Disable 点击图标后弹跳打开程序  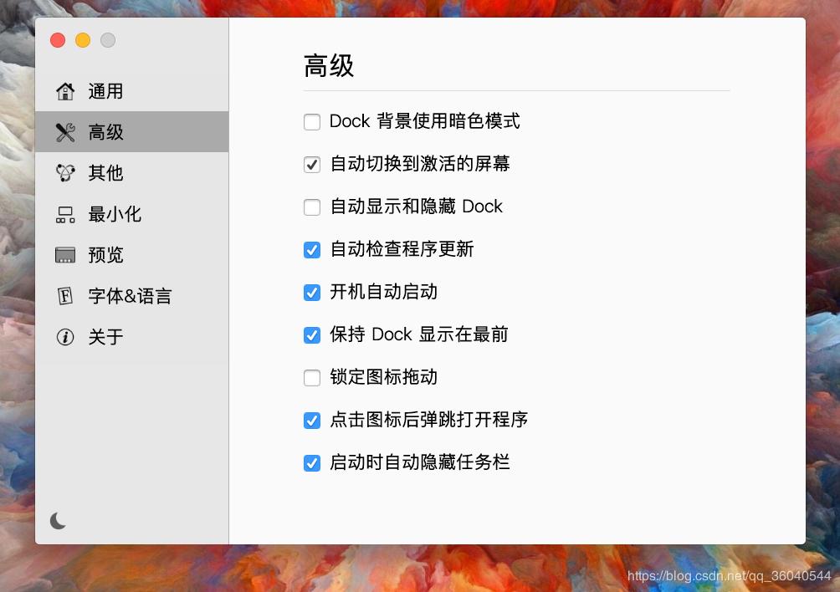tap(311, 420)
